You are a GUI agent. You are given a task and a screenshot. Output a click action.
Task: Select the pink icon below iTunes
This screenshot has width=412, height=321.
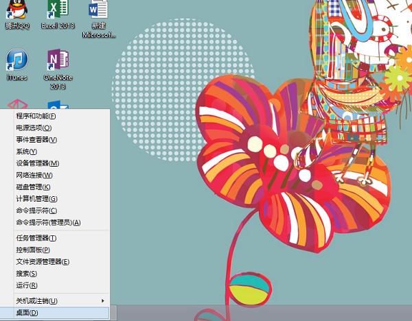click(17, 104)
